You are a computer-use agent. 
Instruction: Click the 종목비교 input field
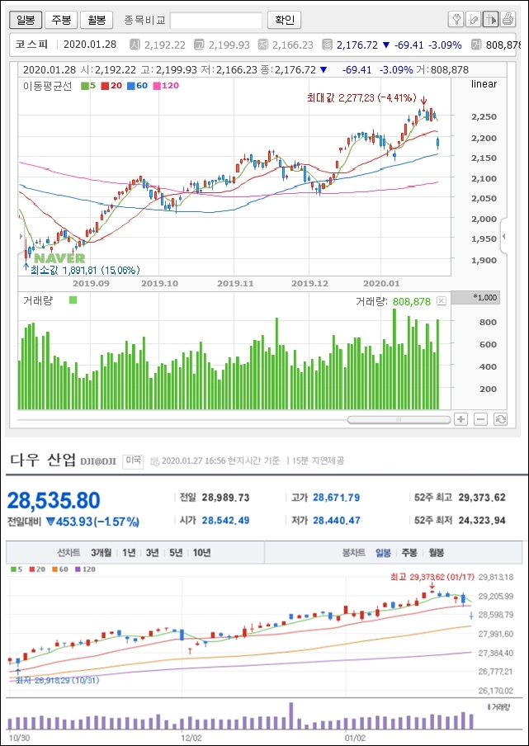pos(216,21)
